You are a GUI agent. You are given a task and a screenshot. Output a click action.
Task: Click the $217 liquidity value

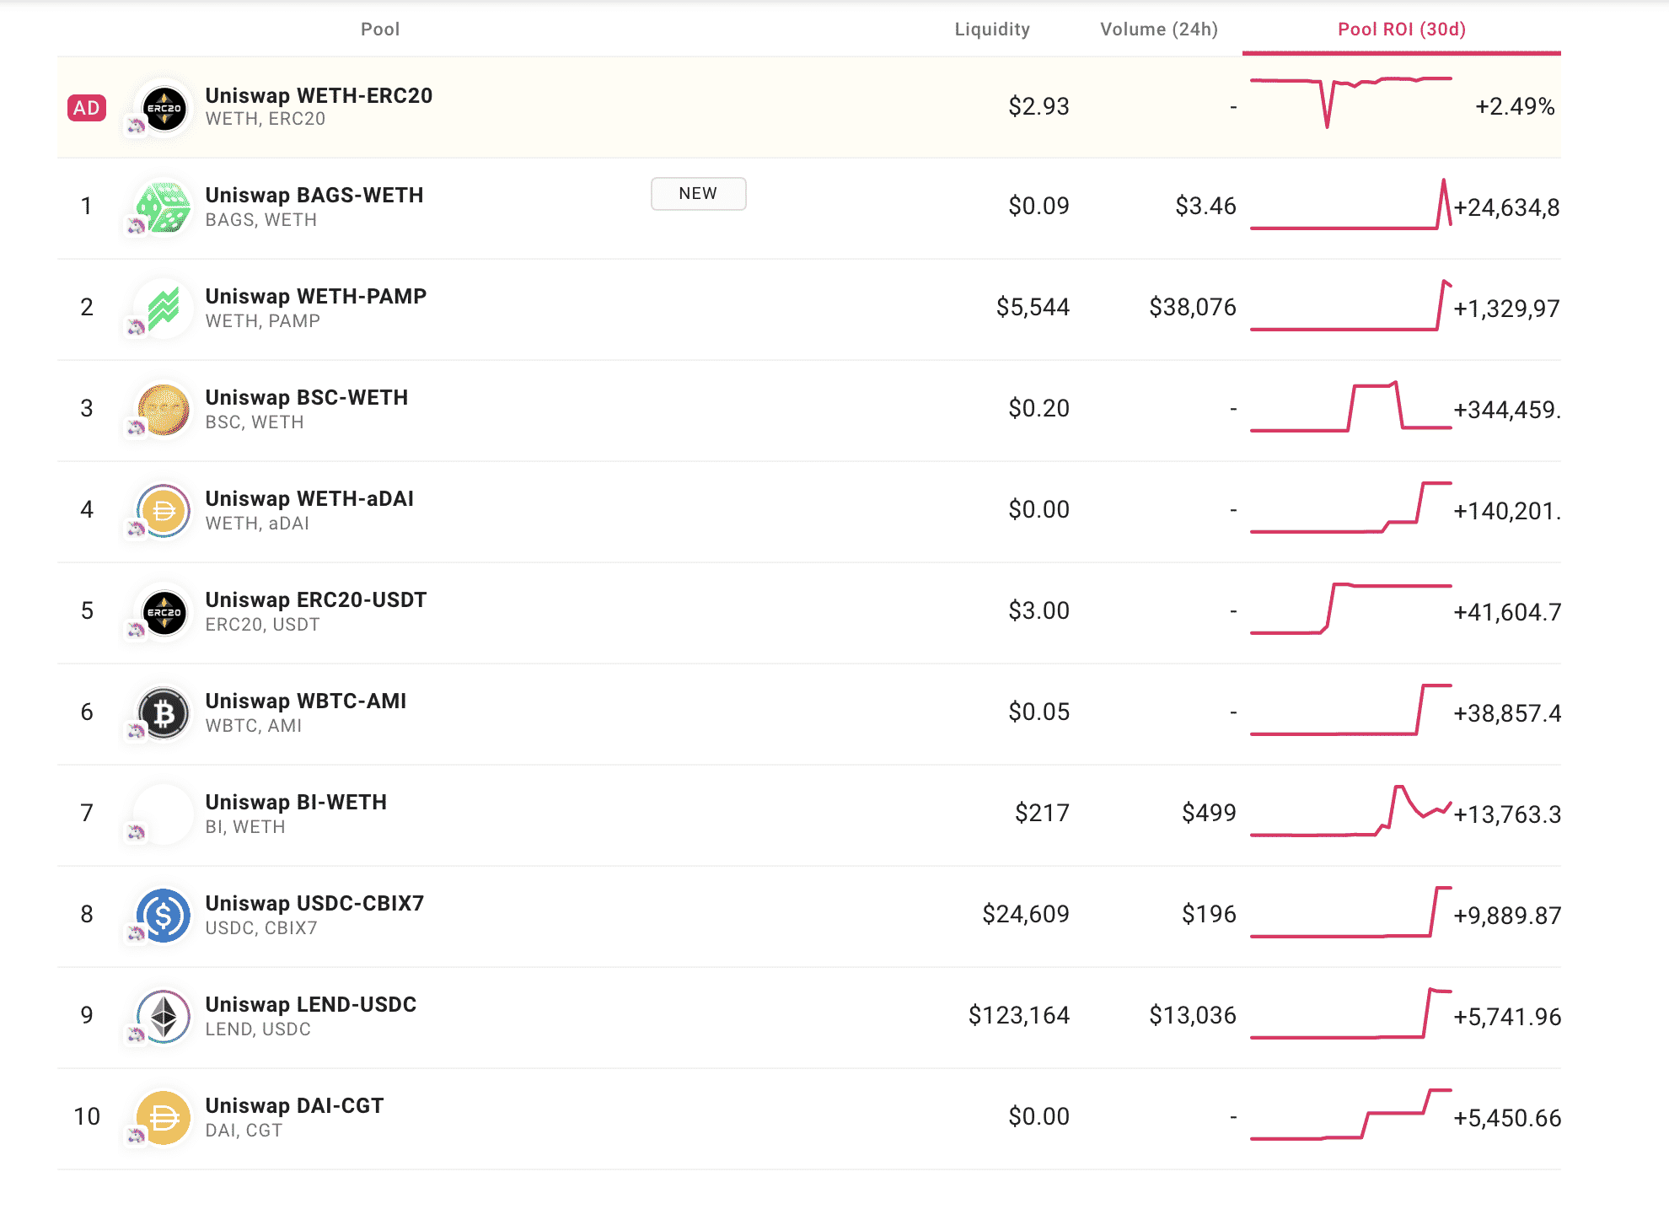coord(1042,813)
